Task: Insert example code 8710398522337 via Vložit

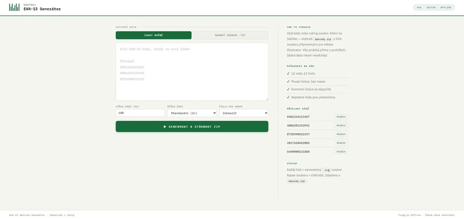Action: coord(341,134)
